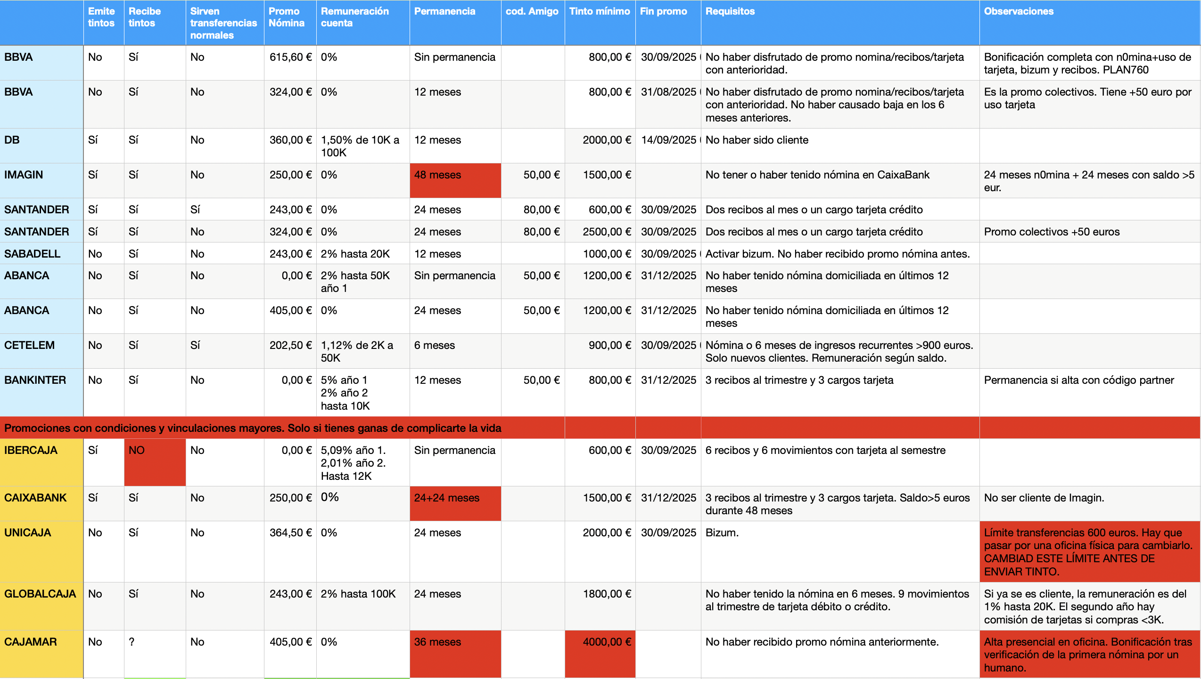Viewport: 1201px width, 679px height.
Task: Select 'No ser cliente de Imagin.' cell
Action: [1090, 503]
